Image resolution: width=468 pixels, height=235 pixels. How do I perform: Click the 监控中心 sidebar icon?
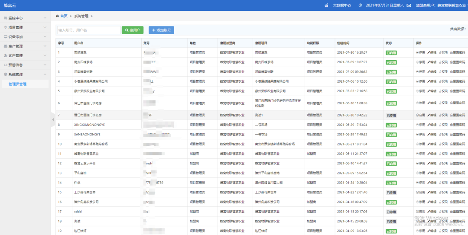5,18
